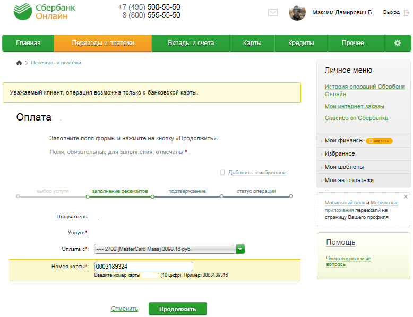This screenshot has width=413, height=317.
Task: Click the заполнение реквизитов step label
Action: [x=120, y=191]
